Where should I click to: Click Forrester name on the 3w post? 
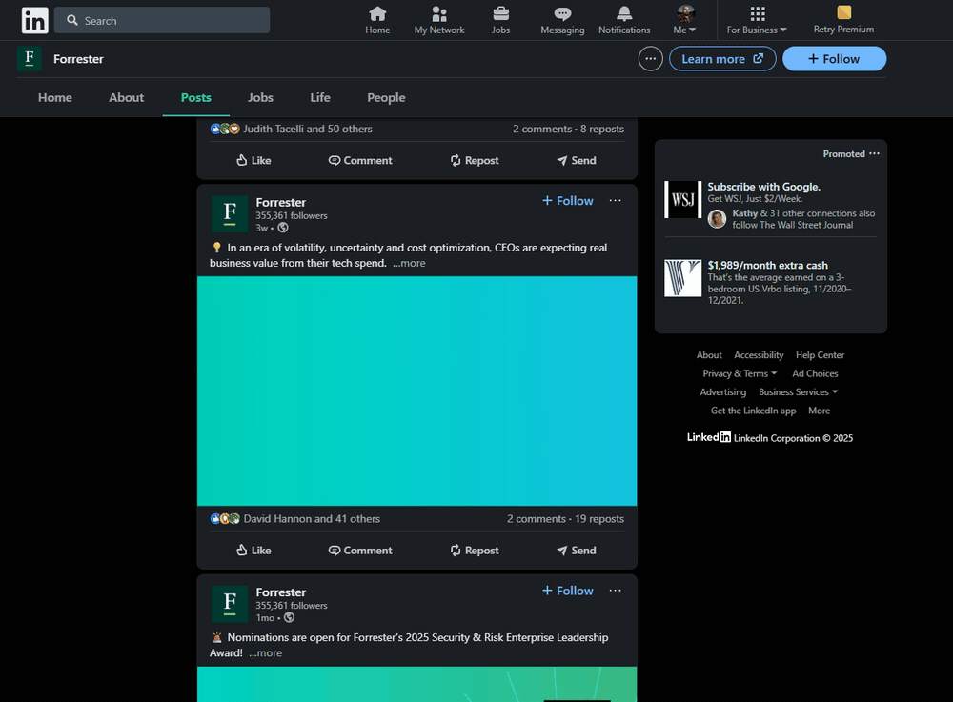click(x=281, y=202)
